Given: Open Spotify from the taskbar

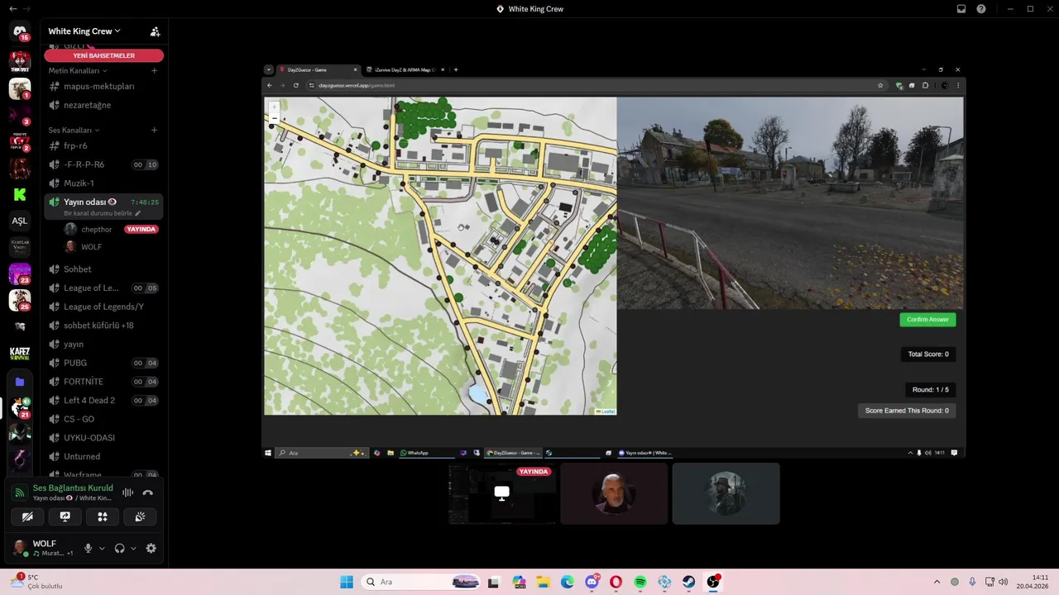Looking at the screenshot, I should click(x=640, y=582).
